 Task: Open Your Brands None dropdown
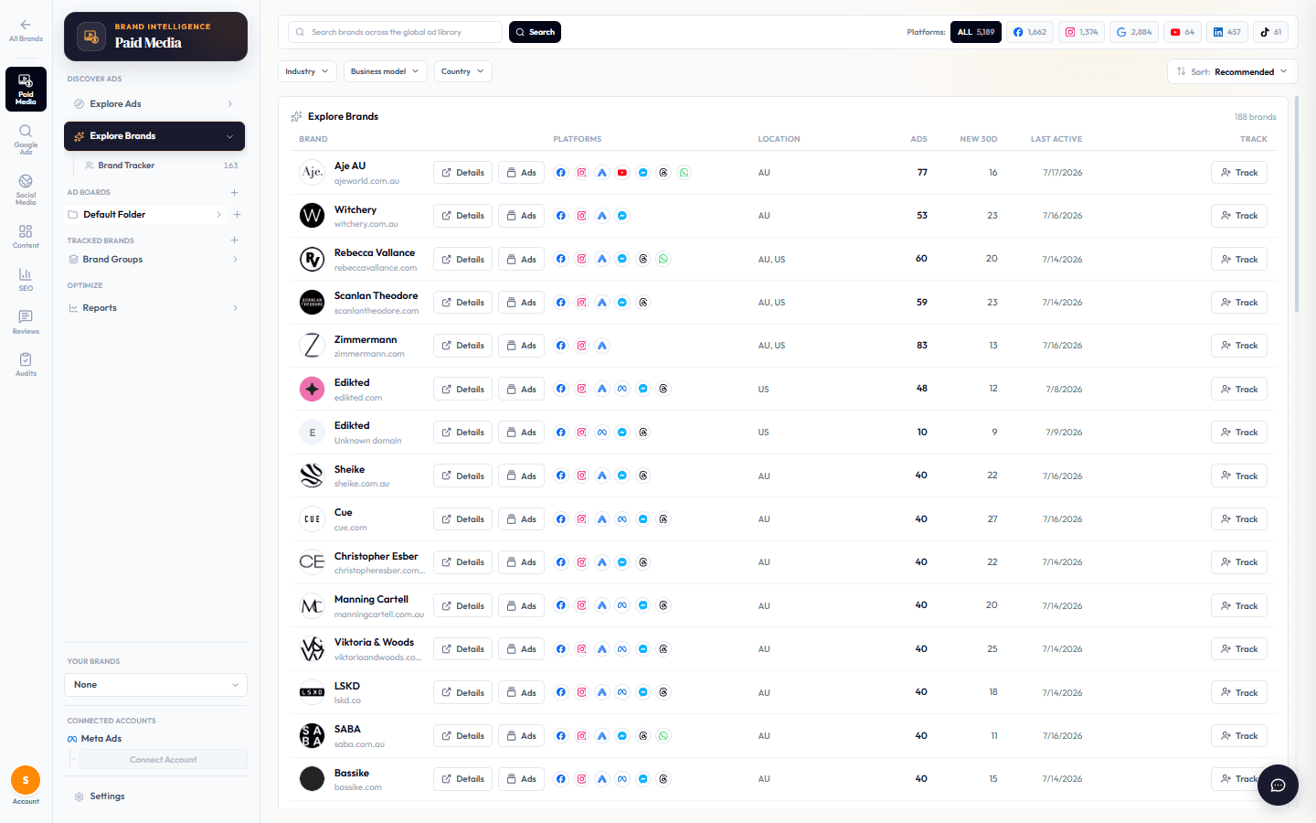(x=156, y=685)
